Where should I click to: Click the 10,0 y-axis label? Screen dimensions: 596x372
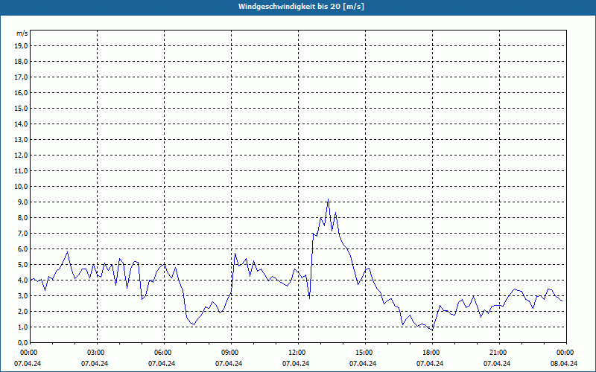point(21,187)
